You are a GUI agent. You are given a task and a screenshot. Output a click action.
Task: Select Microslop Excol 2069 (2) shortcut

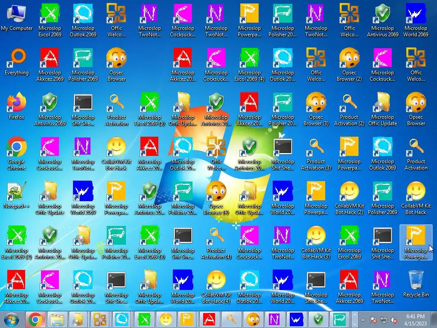[x=17, y=243]
